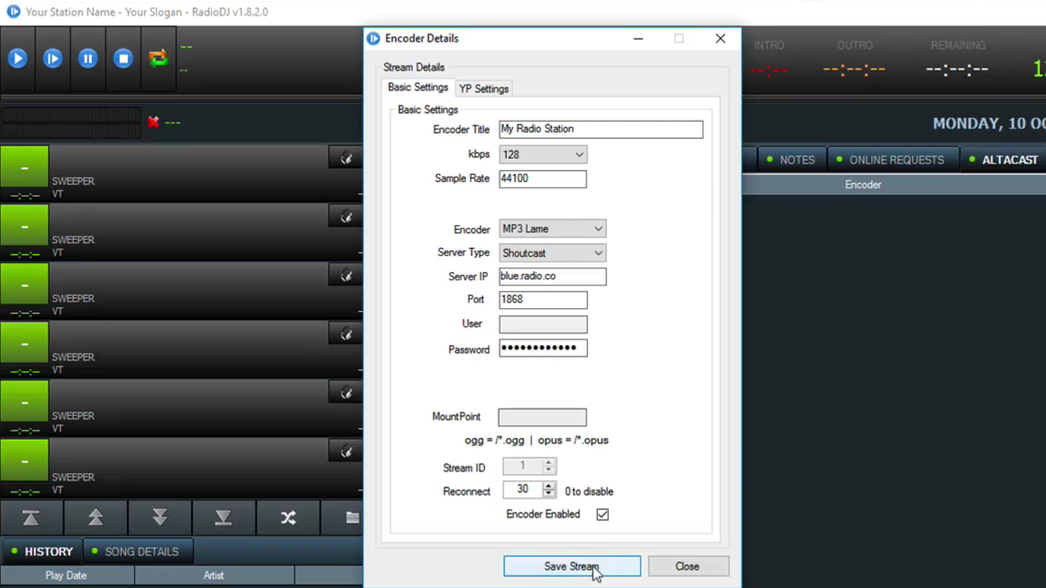Viewport: 1046px width, 588px height.
Task: Toggle the Encoder Enabled checkbox
Action: click(602, 515)
